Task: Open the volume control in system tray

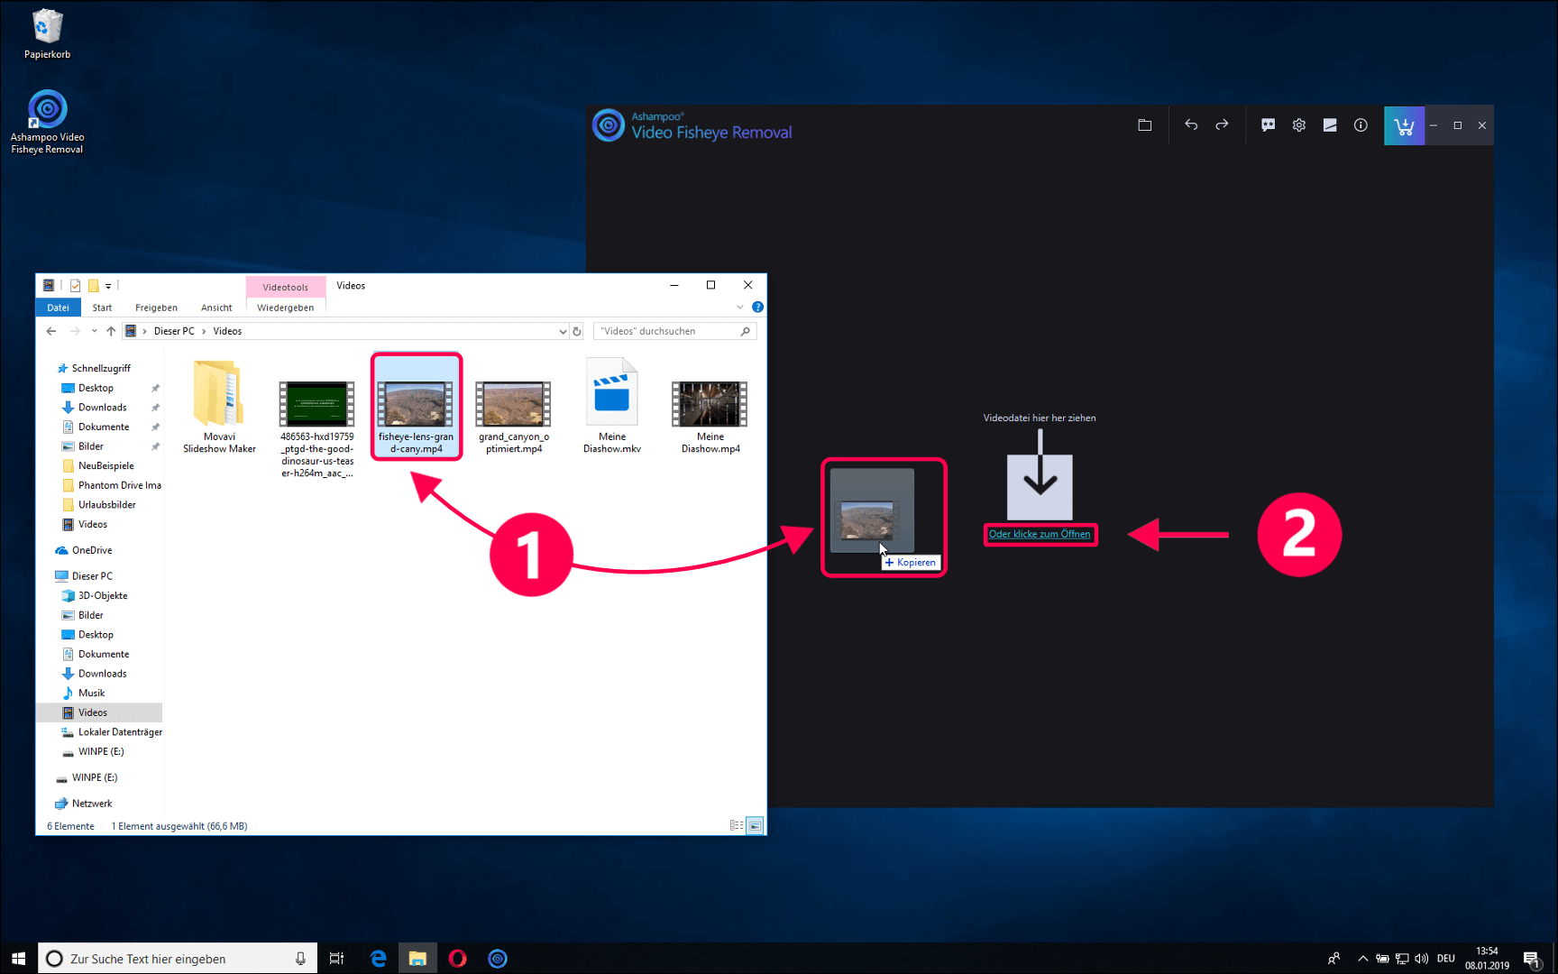Action: [1421, 958]
